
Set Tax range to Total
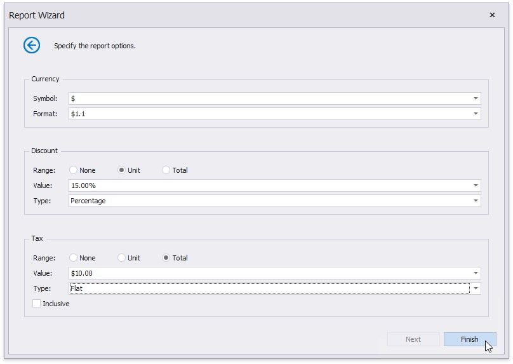tap(166, 258)
